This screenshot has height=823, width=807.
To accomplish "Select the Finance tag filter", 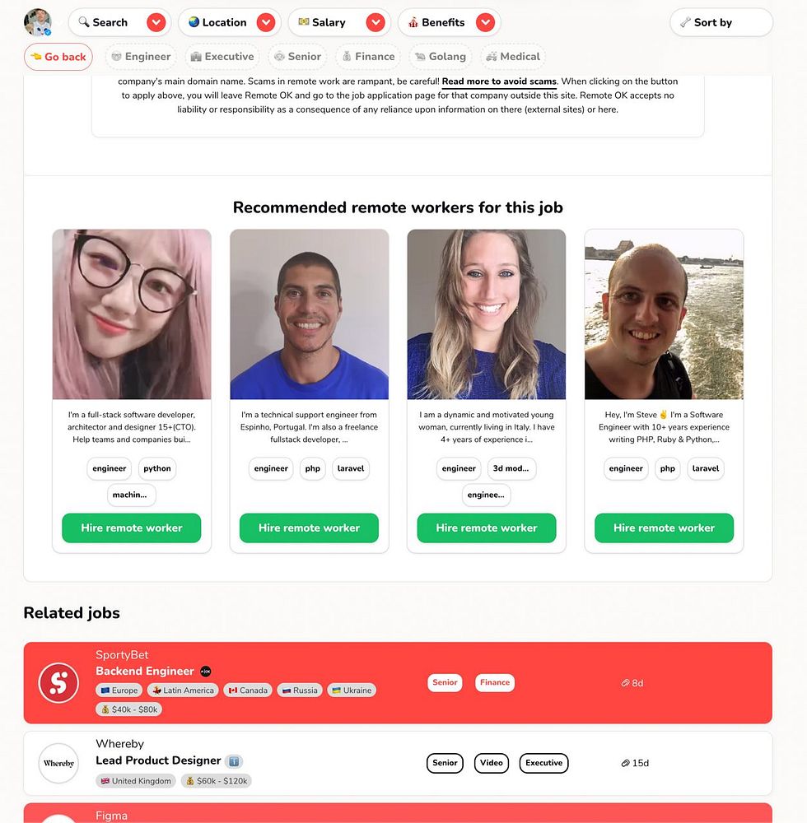I will 369,57.
